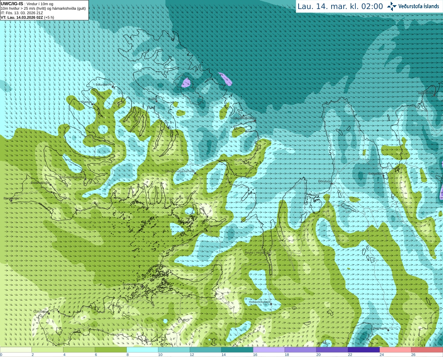The height and width of the screenshot is (357, 443).
Task: Click the Holtavörðuheiði place label
Action: tap(260, 302)
